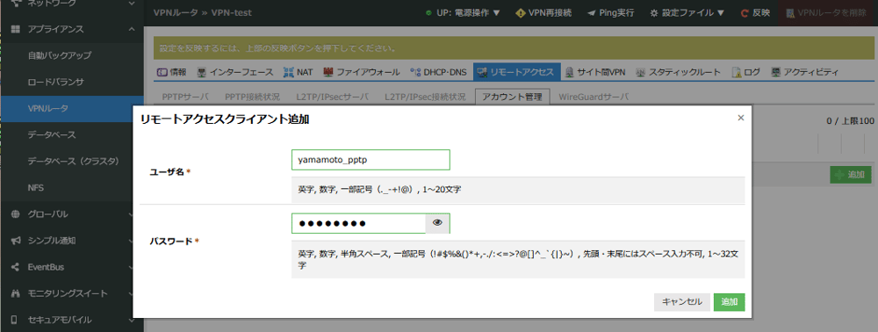
Task: Open the L2TP/IPsecサーバ sub-tab
Action: [x=333, y=97]
